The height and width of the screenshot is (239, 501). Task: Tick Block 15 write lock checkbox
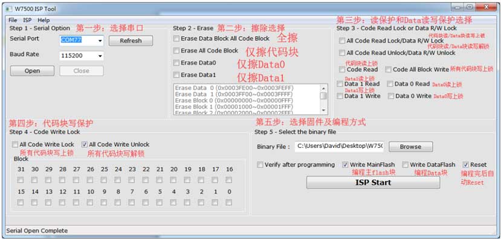pyautogui.click(x=21, y=202)
